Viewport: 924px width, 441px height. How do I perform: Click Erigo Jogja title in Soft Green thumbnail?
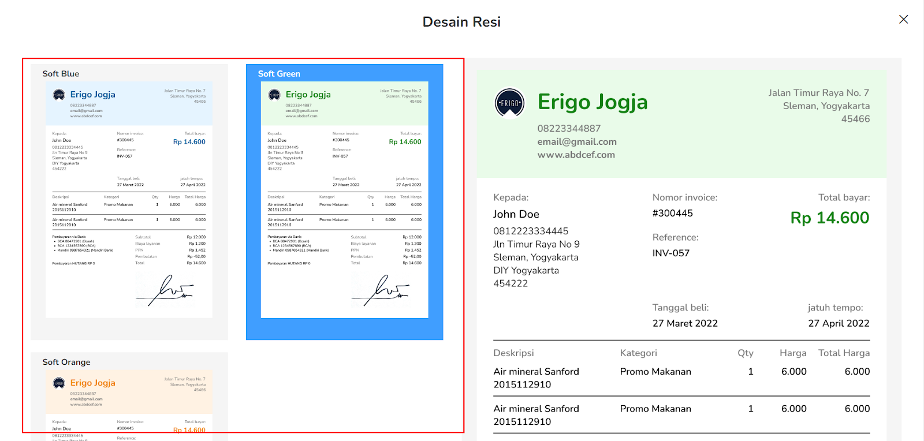[308, 95]
